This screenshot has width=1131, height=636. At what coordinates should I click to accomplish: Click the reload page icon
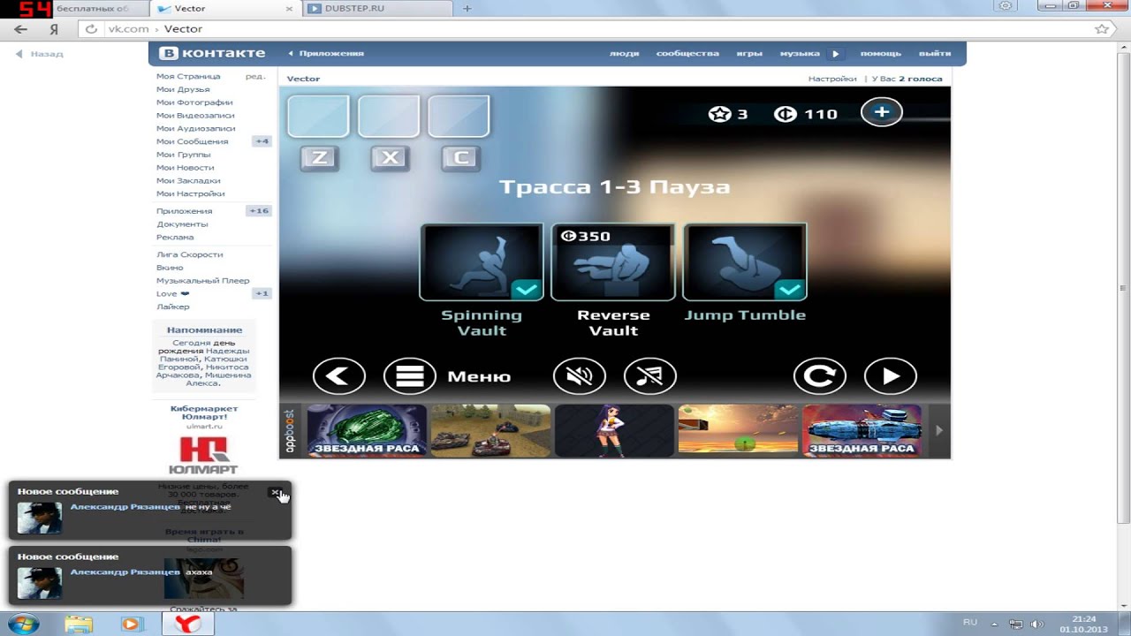tap(91, 29)
